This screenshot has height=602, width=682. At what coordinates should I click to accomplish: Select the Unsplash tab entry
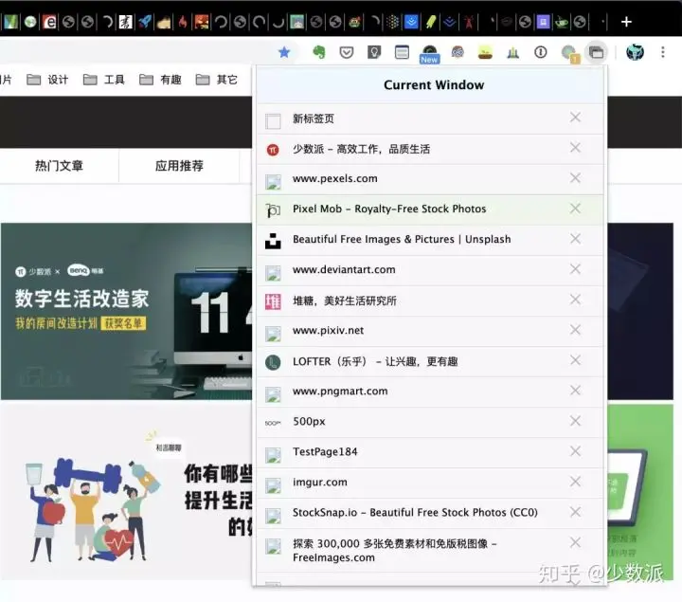coord(430,240)
